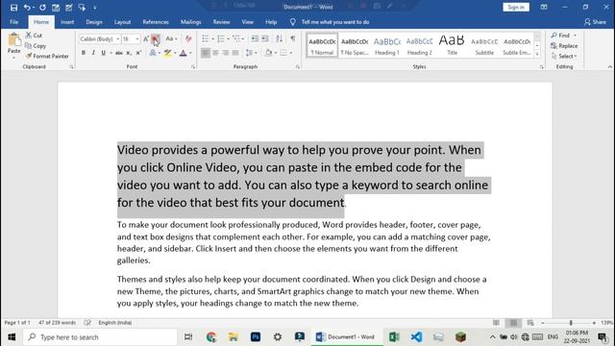Launch Excel from the taskbar
Image resolution: width=615 pixels, height=346 pixels.
[394, 337]
